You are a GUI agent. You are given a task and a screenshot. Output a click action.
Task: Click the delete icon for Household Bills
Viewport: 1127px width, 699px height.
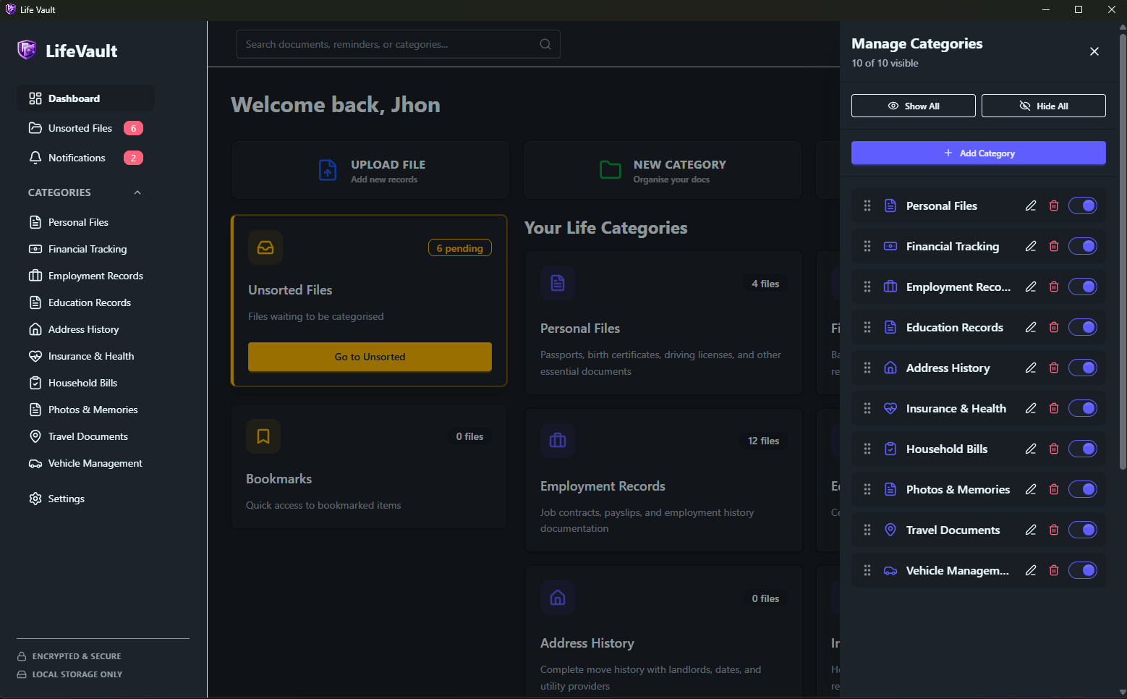point(1053,449)
